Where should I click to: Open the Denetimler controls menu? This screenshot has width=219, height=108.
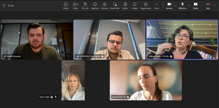click(x=115, y=6)
